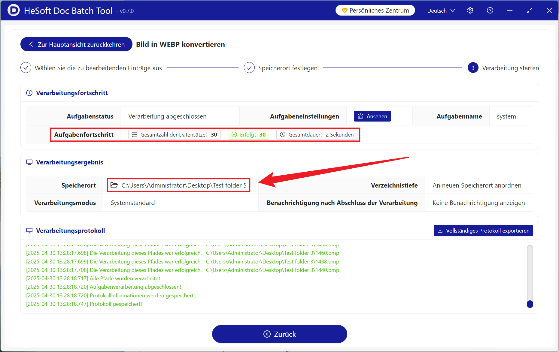This screenshot has height=352, width=559.
Task: Open Persönliches Zentrum
Action: pyautogui.click(x=375, y=11)
